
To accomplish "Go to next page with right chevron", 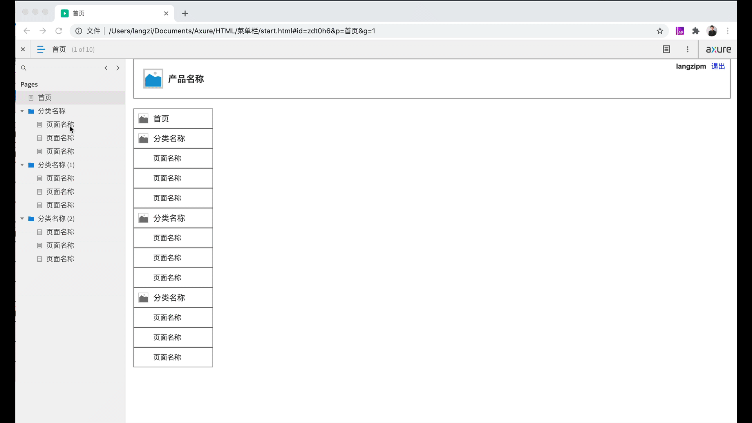I will tap(117, 68).
